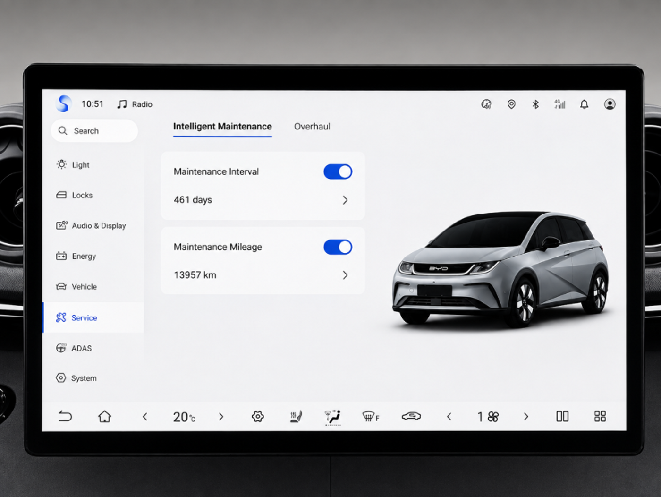Expand the 461 days chevron

point(345,200)
